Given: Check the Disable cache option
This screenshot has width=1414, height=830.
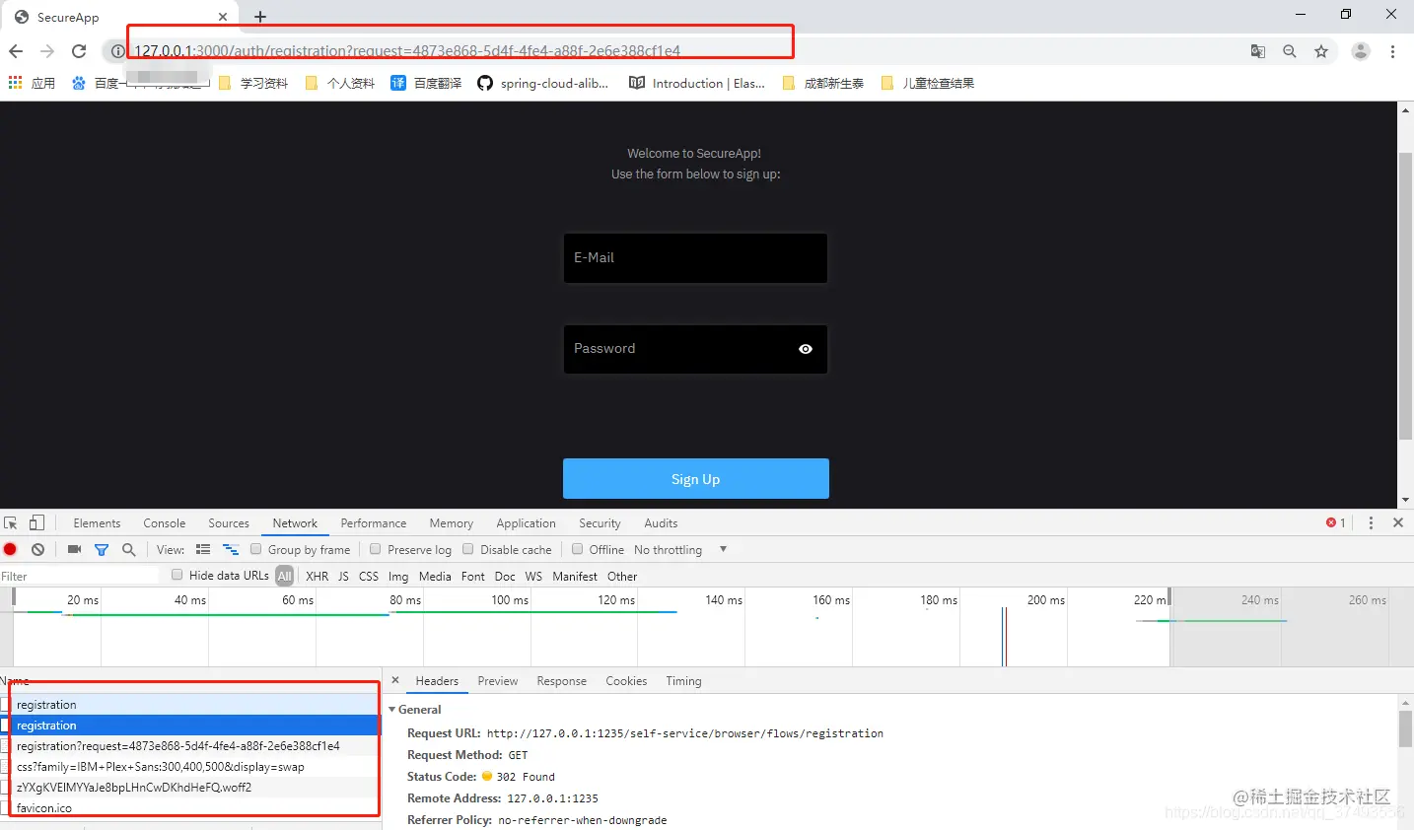Looking at the screenshot, I should click(470, 549).
